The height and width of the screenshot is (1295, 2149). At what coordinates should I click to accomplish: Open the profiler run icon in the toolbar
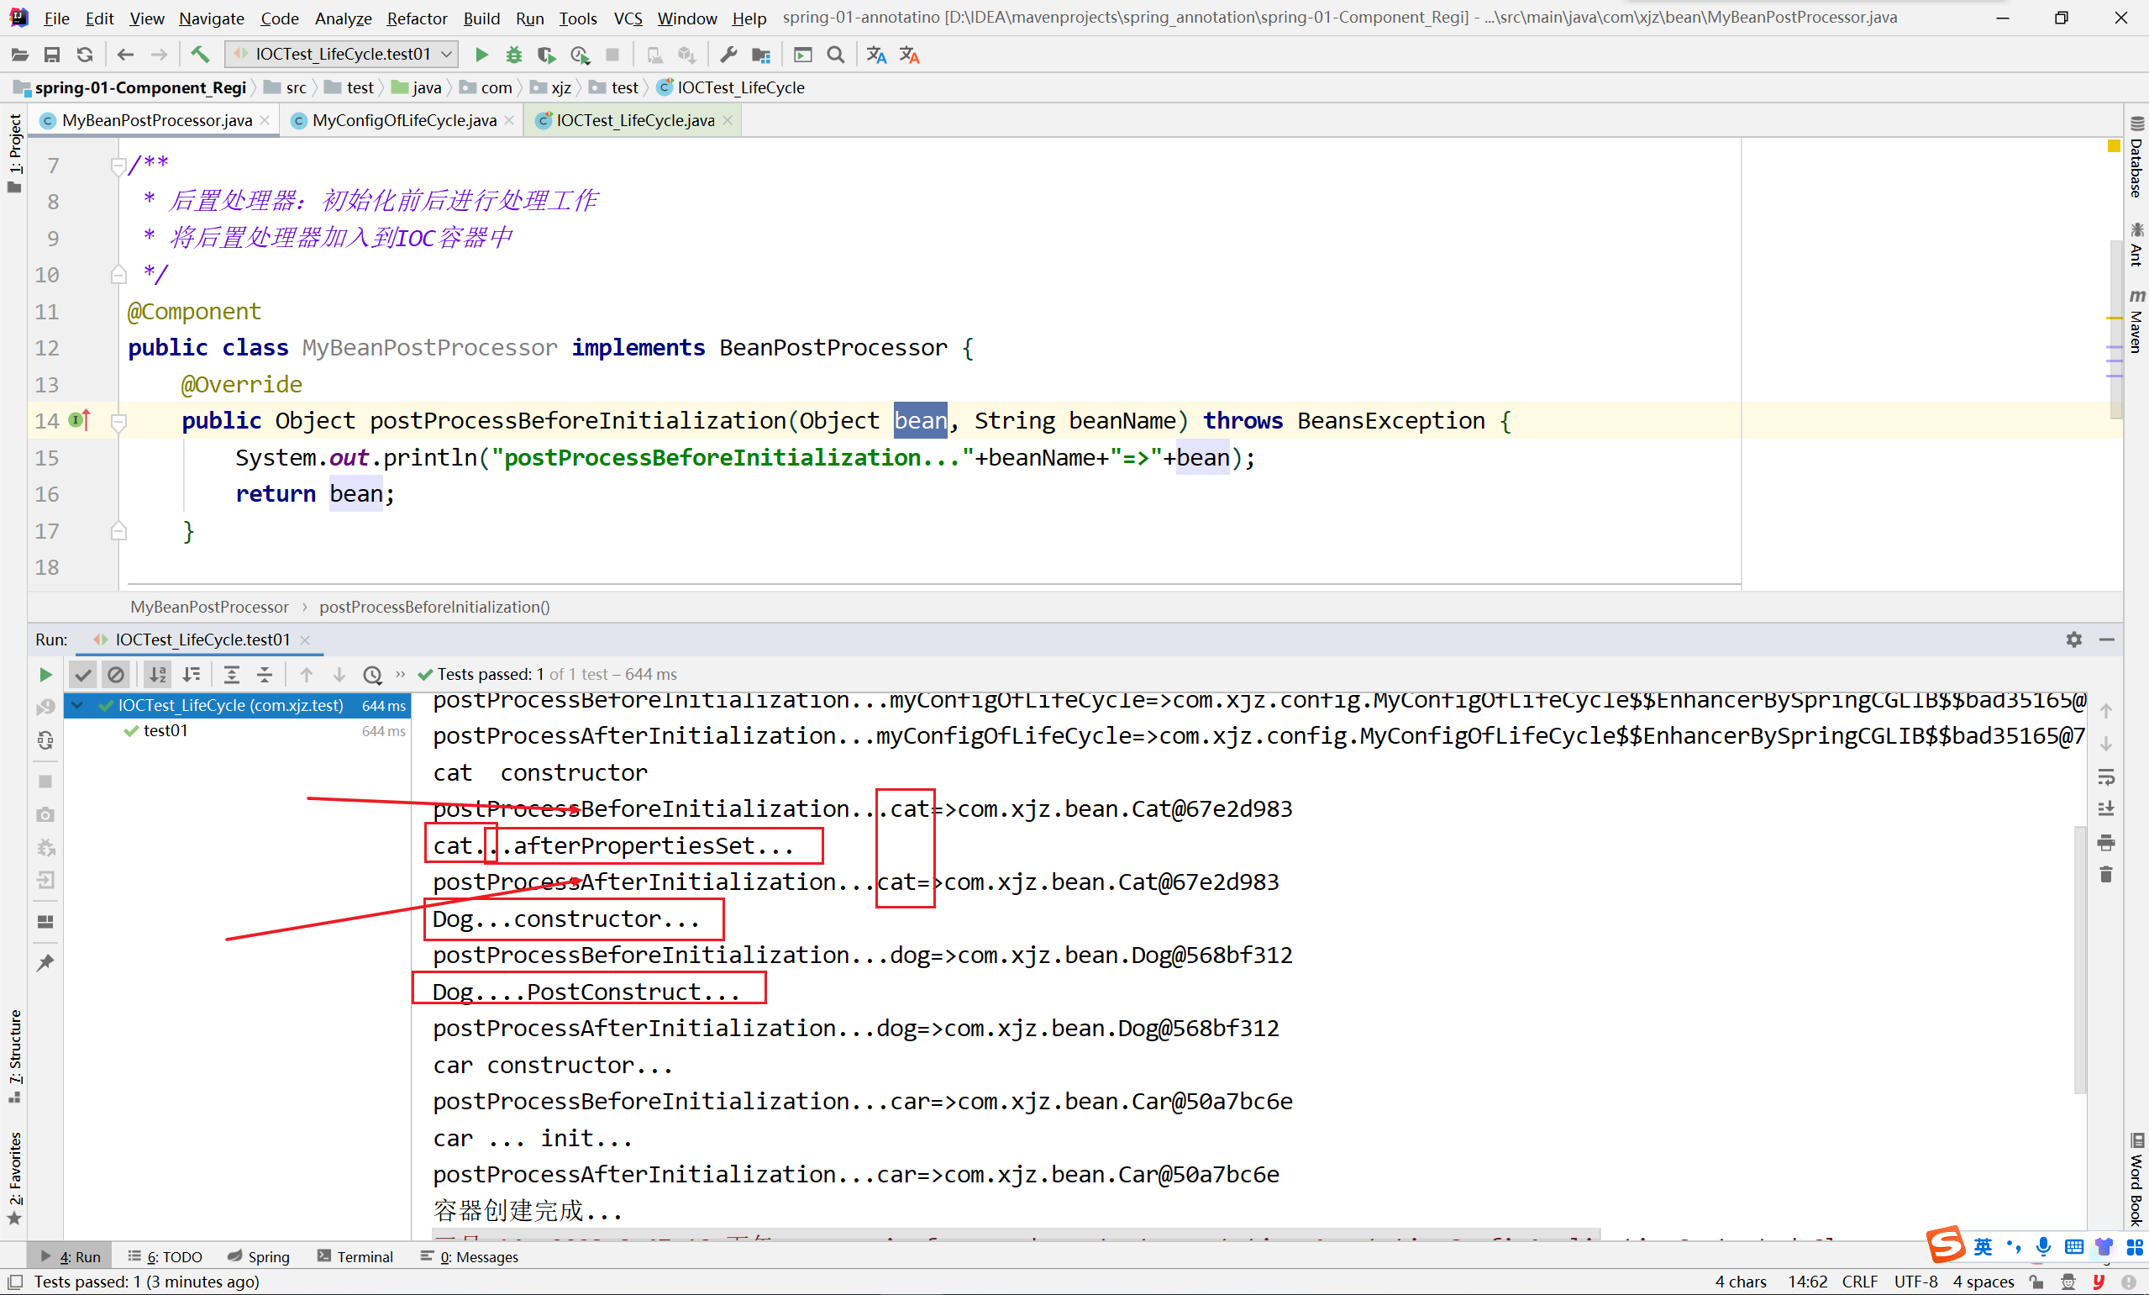(x=580, y=55)
